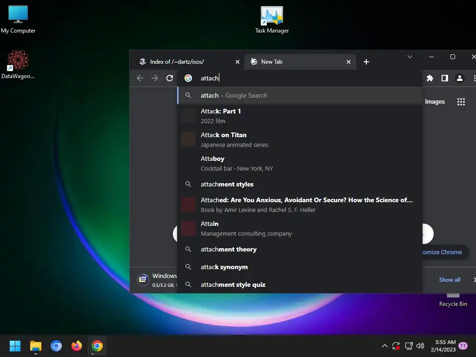Click search icon beside attachment theory
Screen dimensions: 476x357
188,249
